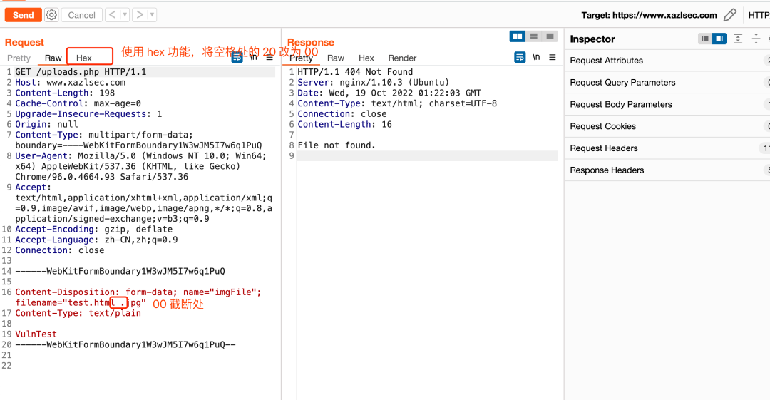Screen dimensions: 770x400
Task: Switch Response view to Raw tab
Action: [336, 58]
